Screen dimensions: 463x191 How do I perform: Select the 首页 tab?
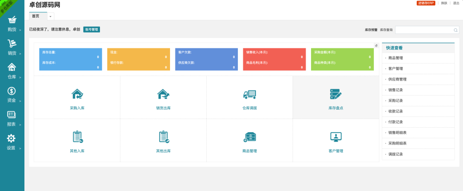tap(38, 16)
